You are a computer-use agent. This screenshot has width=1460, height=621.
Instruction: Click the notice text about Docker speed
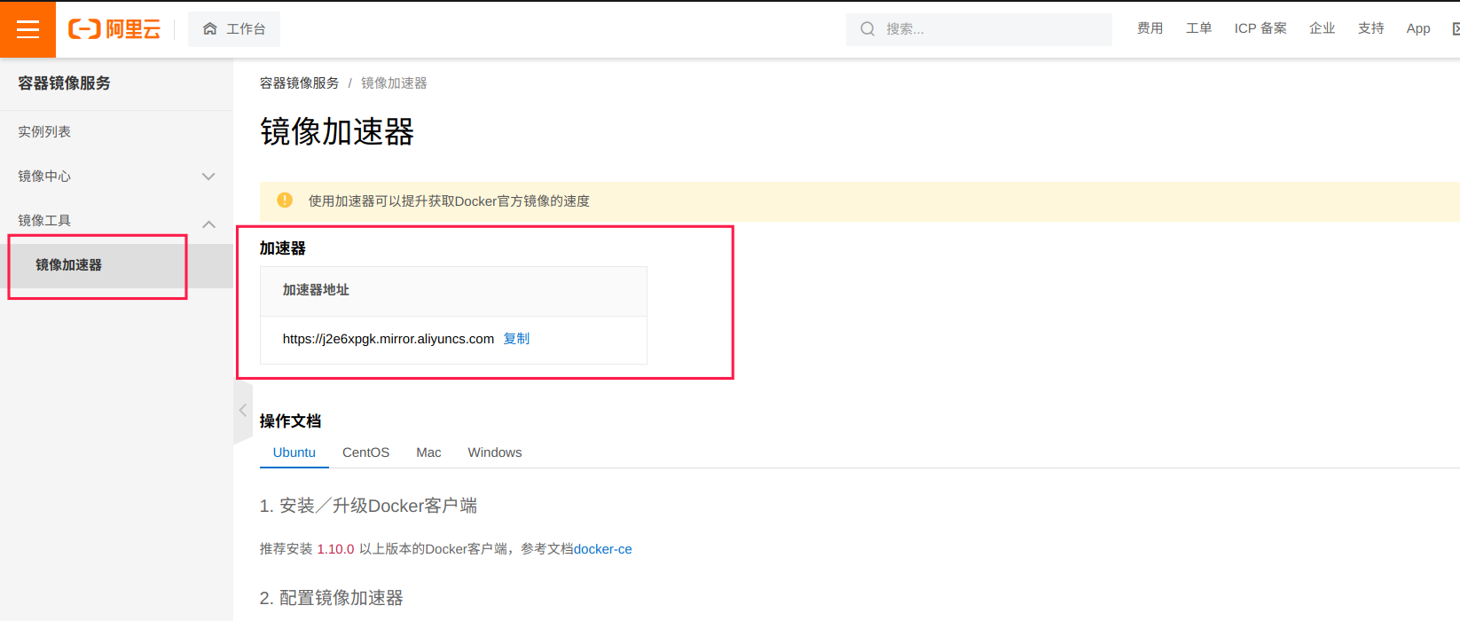[449, 201]
